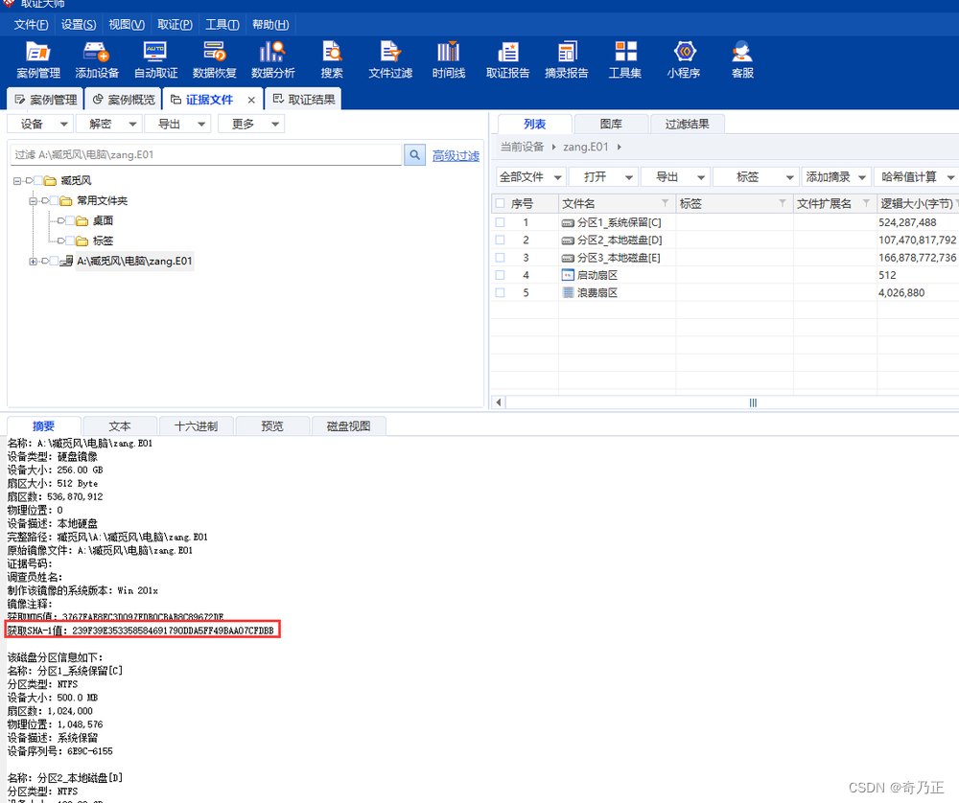Click the filter search magnifier button
The image size is (959, 803).
(414, 155)
